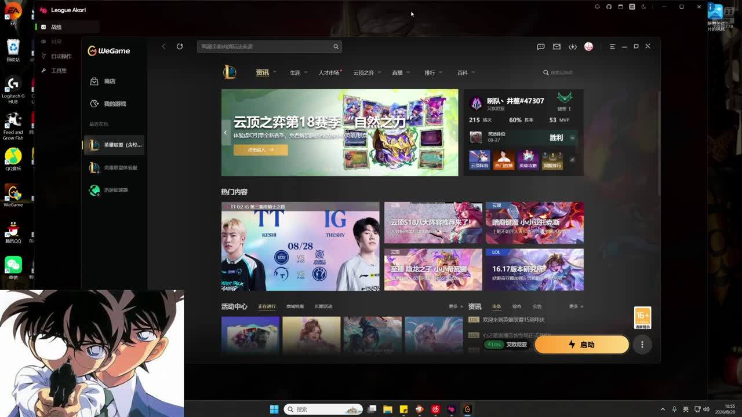Click the Windows taskbar search box
The image size is (742, 417).
click(323, 409)
